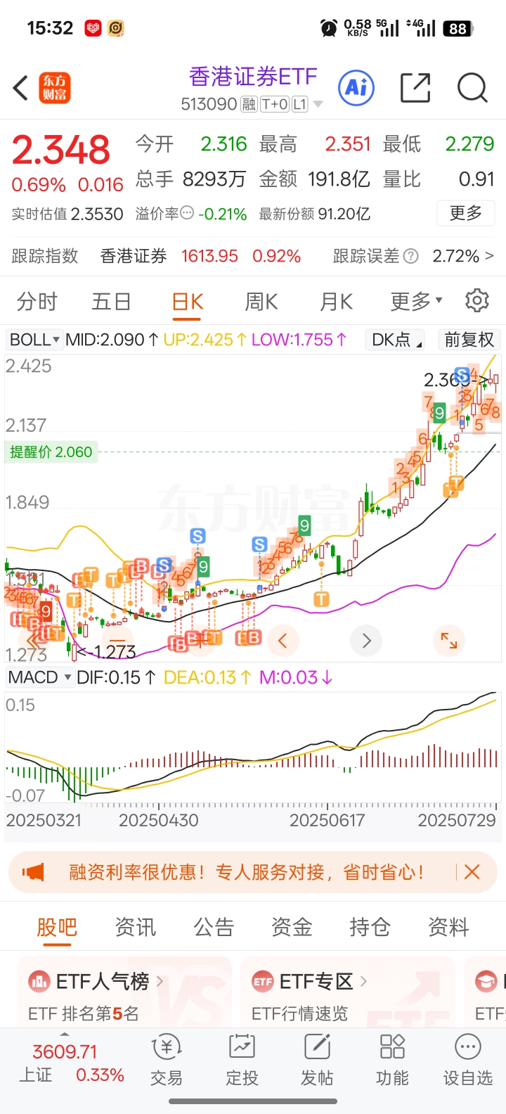Show previous candles with left arrow
The image size is (506, 1114).
coord(283,641)
